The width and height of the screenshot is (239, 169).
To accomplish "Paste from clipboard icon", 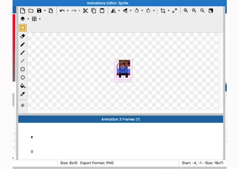I will [102, 11].
